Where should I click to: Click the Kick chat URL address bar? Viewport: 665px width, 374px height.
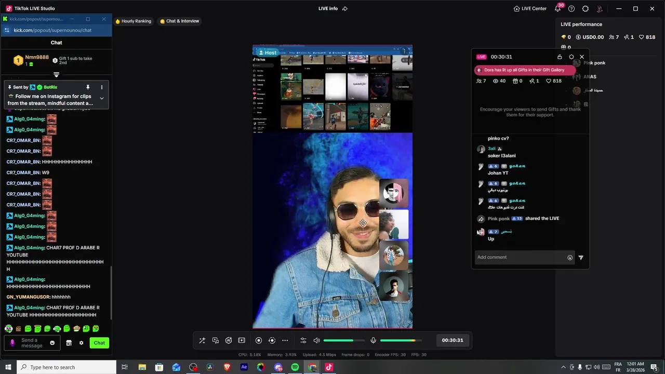coord(52,30)
